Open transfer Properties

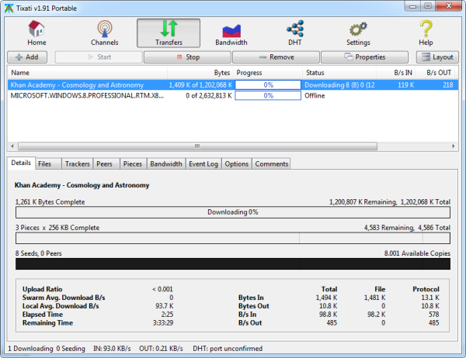click(364, 57)
